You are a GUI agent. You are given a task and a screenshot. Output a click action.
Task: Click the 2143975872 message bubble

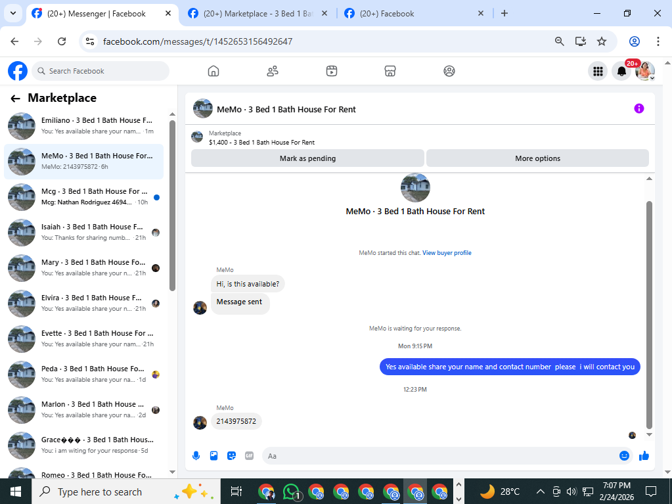click(x=236, y=421)
